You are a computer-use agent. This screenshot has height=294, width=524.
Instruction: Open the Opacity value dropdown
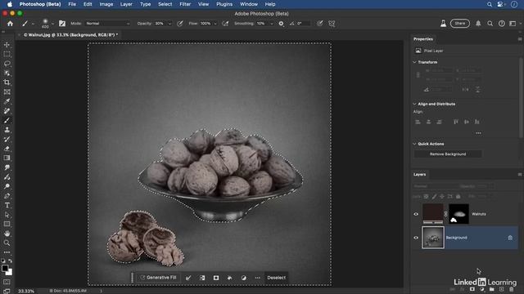tap(169, 24)
